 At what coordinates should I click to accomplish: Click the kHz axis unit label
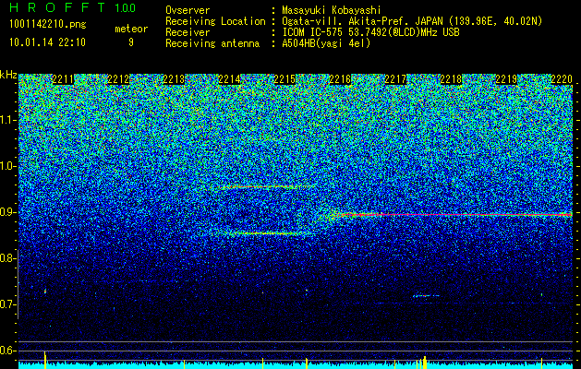point(8,75)
